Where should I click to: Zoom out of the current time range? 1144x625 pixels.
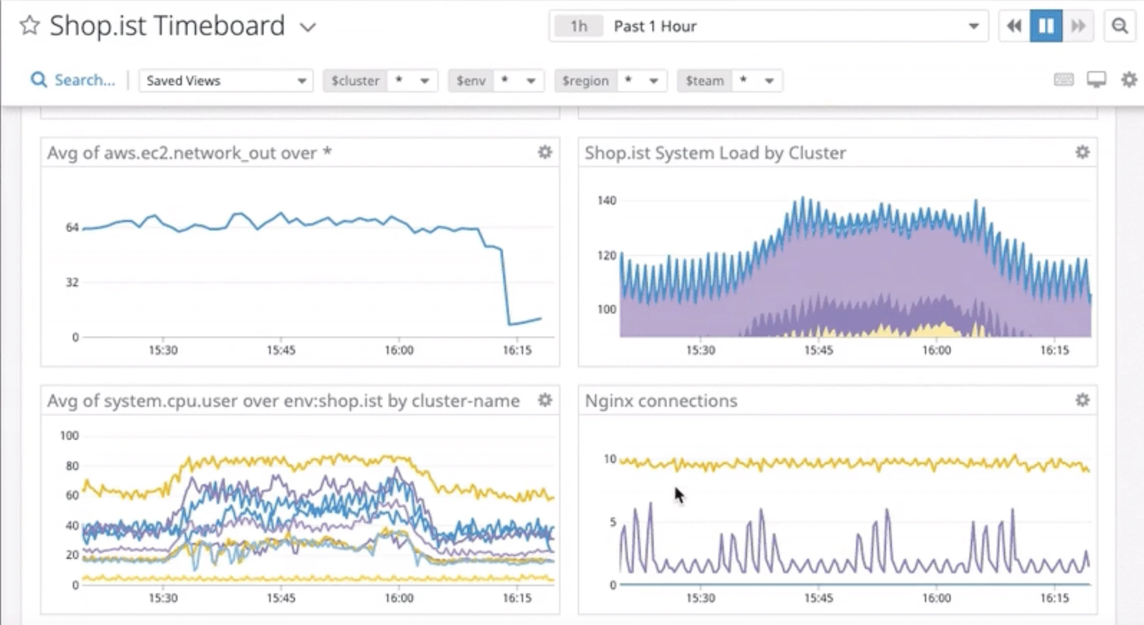pos(1120,26)
